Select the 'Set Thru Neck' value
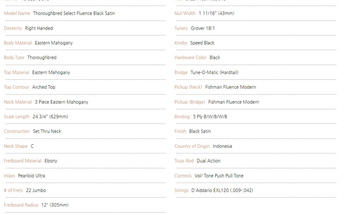345x215 pixels. coord(47,131)
